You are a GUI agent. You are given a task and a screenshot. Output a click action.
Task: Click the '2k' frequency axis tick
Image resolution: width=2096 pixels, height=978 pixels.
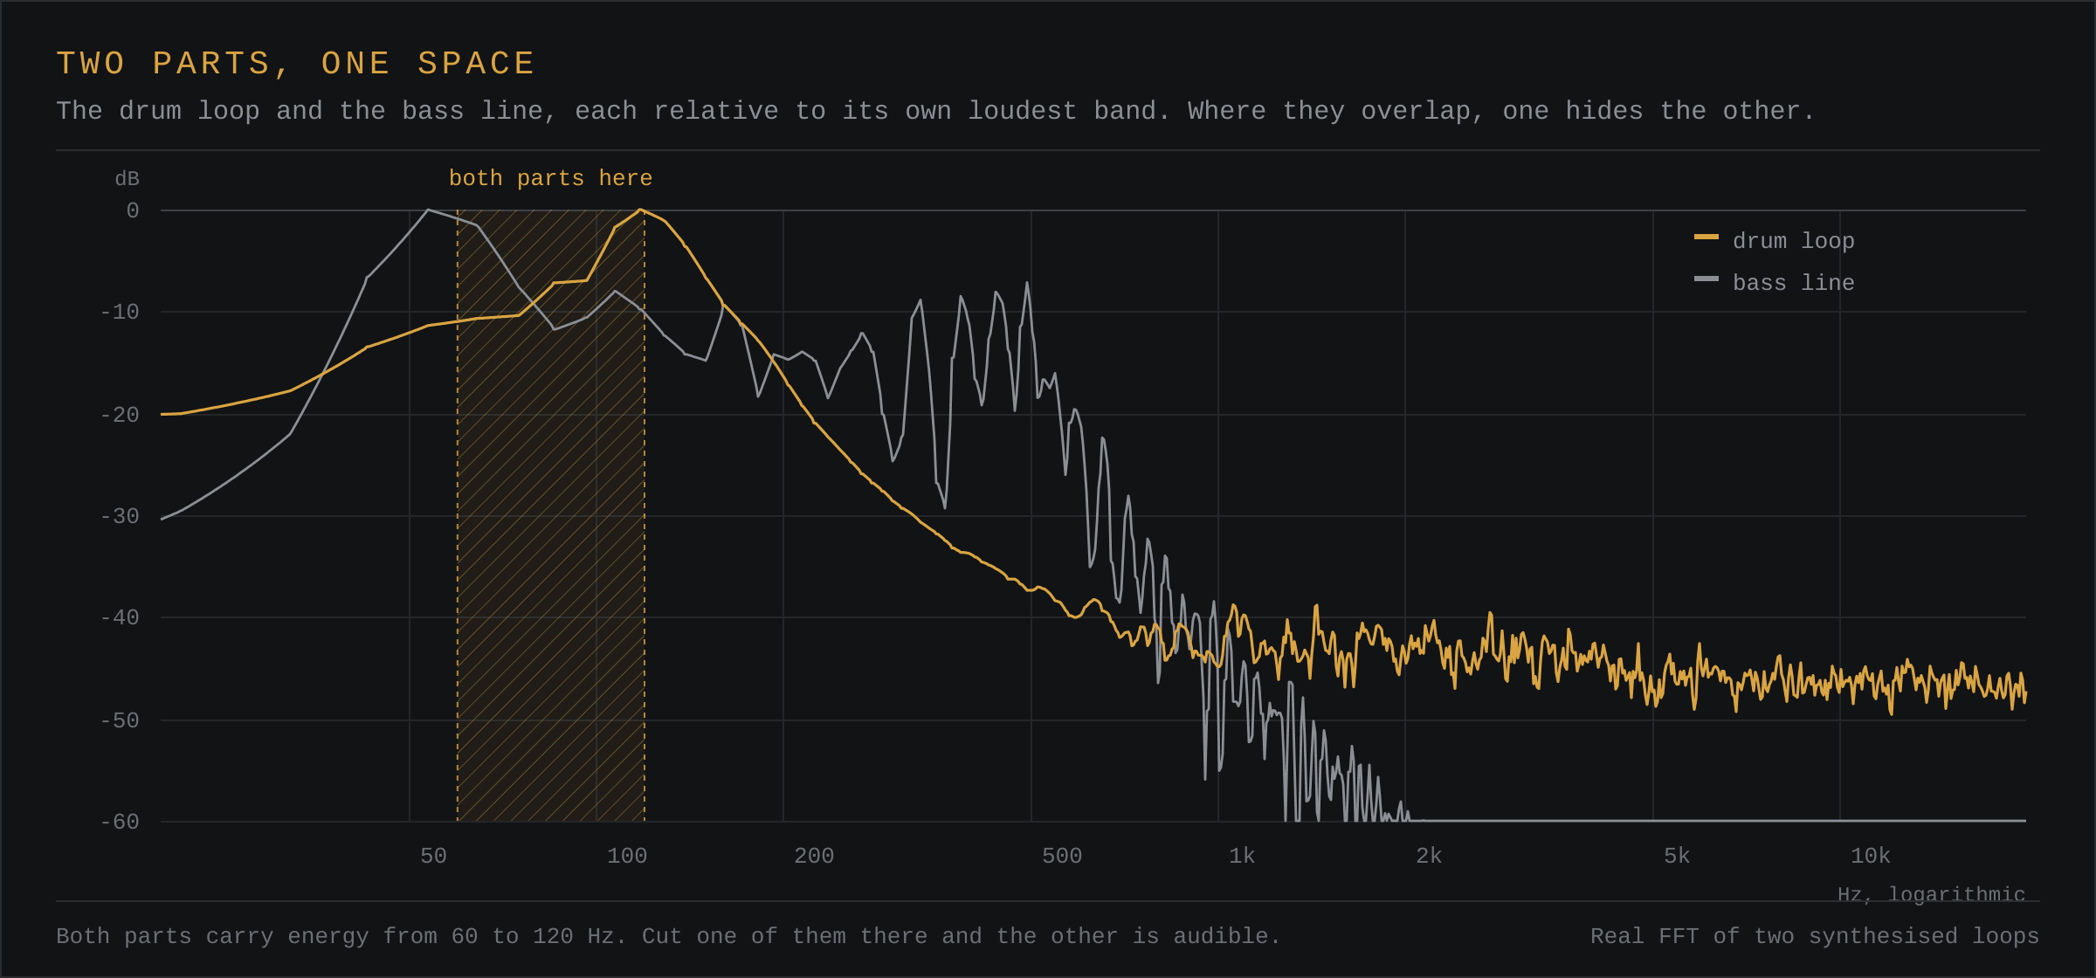coord(1429,856)
